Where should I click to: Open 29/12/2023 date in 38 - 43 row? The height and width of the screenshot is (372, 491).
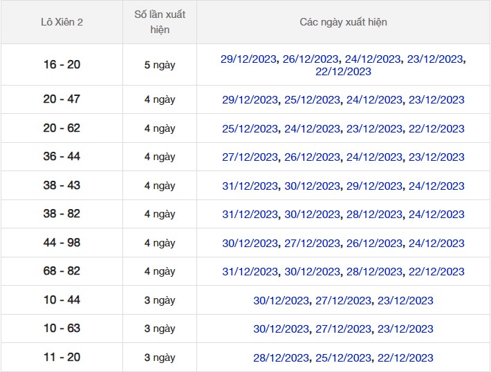pos(374,186)
